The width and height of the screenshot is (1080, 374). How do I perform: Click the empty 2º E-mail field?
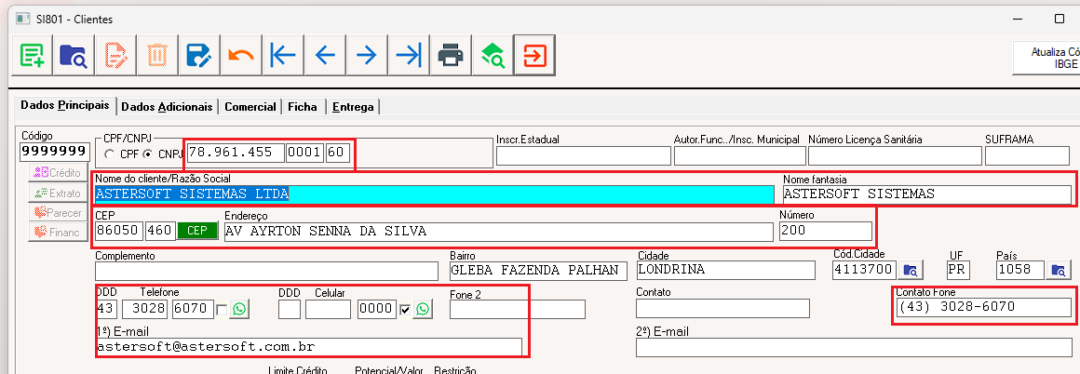pyautogui.click(x=854, y=347)
